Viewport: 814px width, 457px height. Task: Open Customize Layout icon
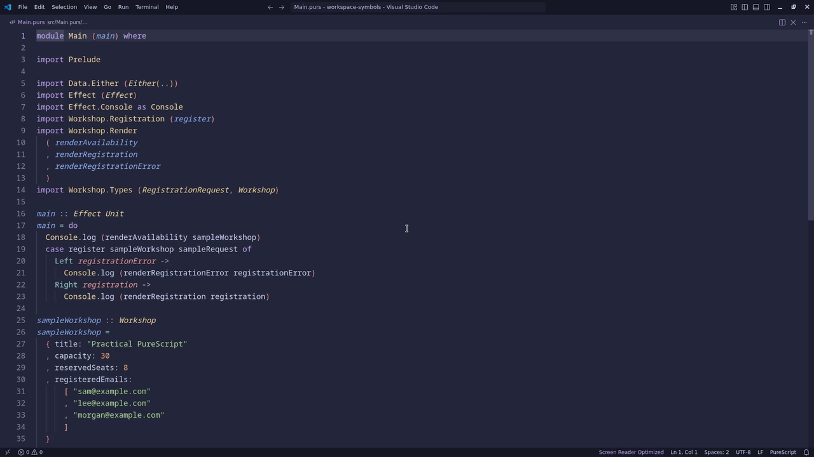click(734, 7)
